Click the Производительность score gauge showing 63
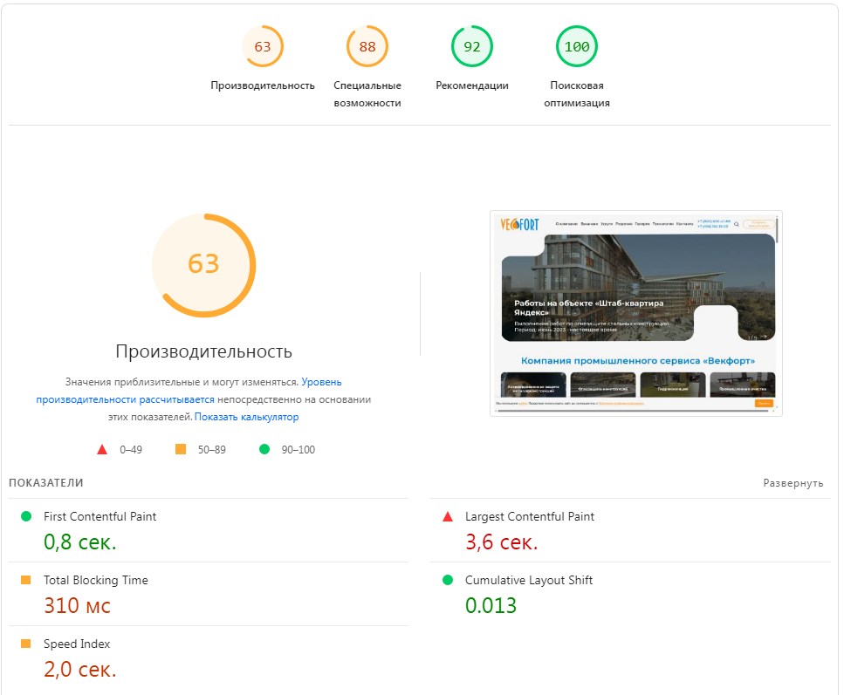844x695 pixels. click(264, 48)
